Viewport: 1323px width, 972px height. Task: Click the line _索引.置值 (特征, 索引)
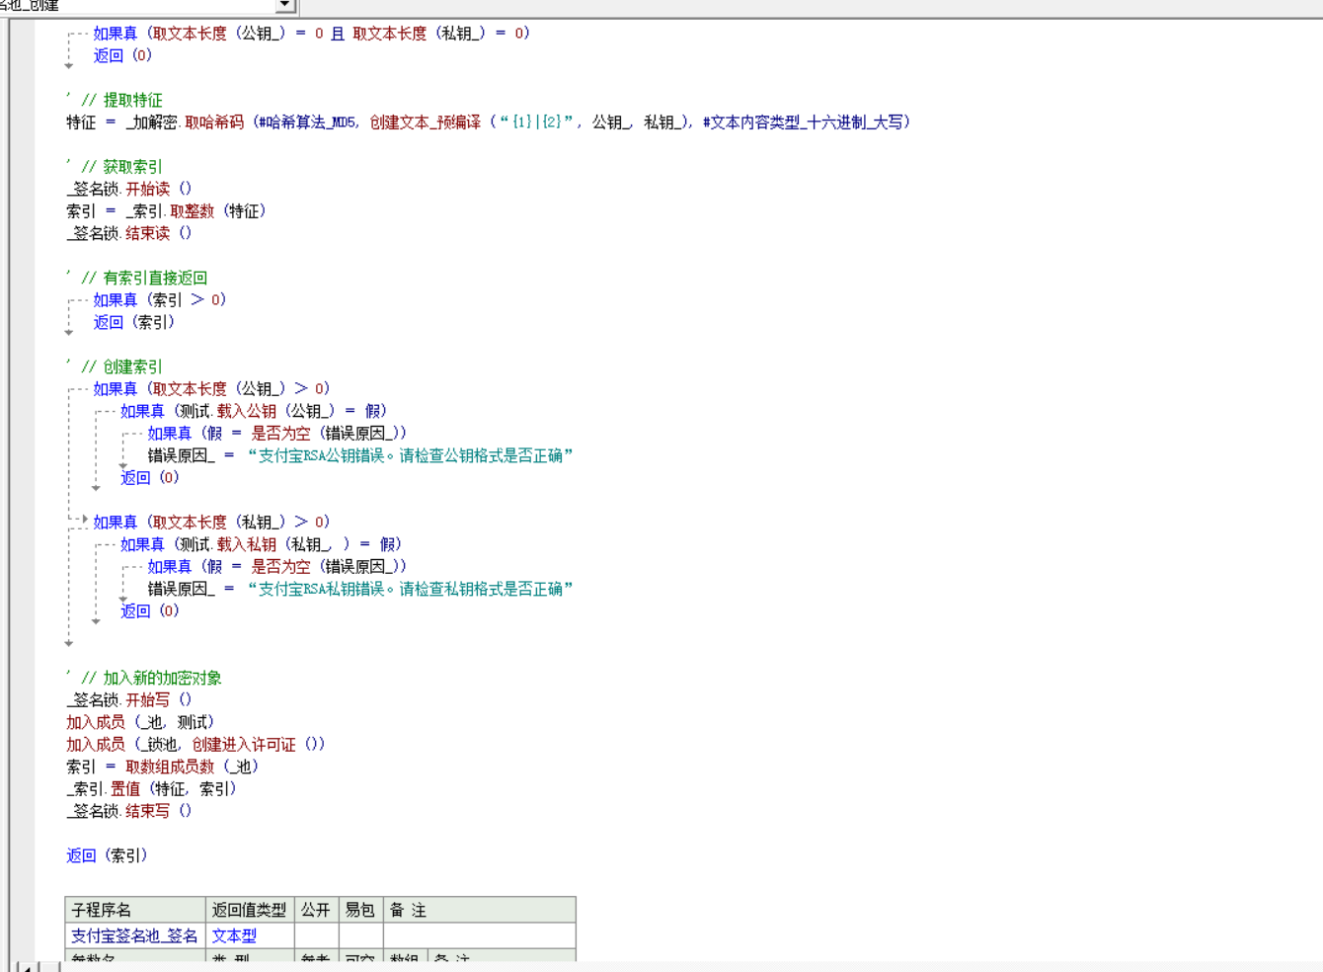click(x=151, y=789)
